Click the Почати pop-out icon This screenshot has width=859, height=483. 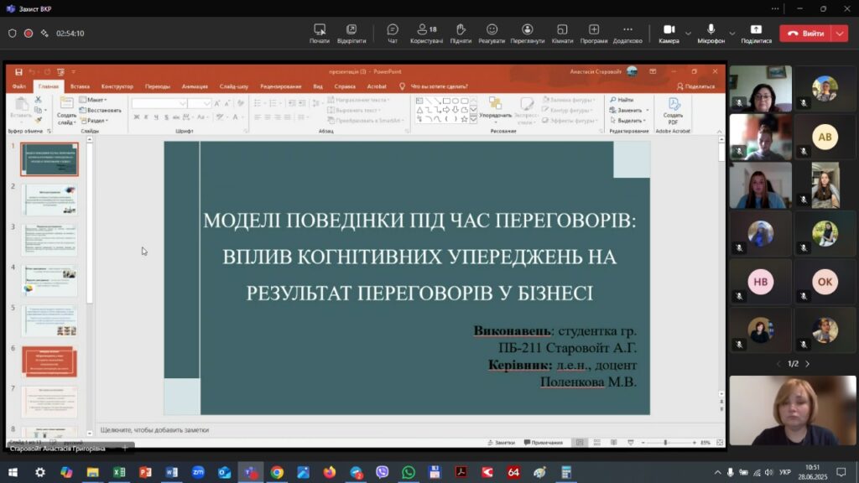[x=320, y=29]
